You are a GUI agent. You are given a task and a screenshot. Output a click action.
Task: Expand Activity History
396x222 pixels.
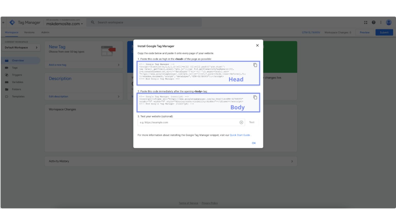(292, 161)
